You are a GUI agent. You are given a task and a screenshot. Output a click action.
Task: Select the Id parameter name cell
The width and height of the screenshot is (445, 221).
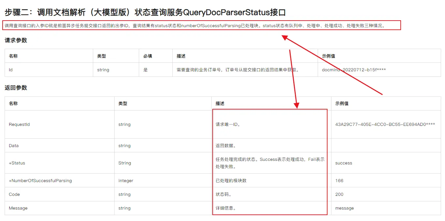click(x=11, y=70)
